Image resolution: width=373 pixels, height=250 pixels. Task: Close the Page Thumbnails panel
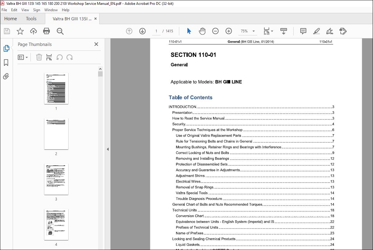pyautogui.click(x=96, y=44)
